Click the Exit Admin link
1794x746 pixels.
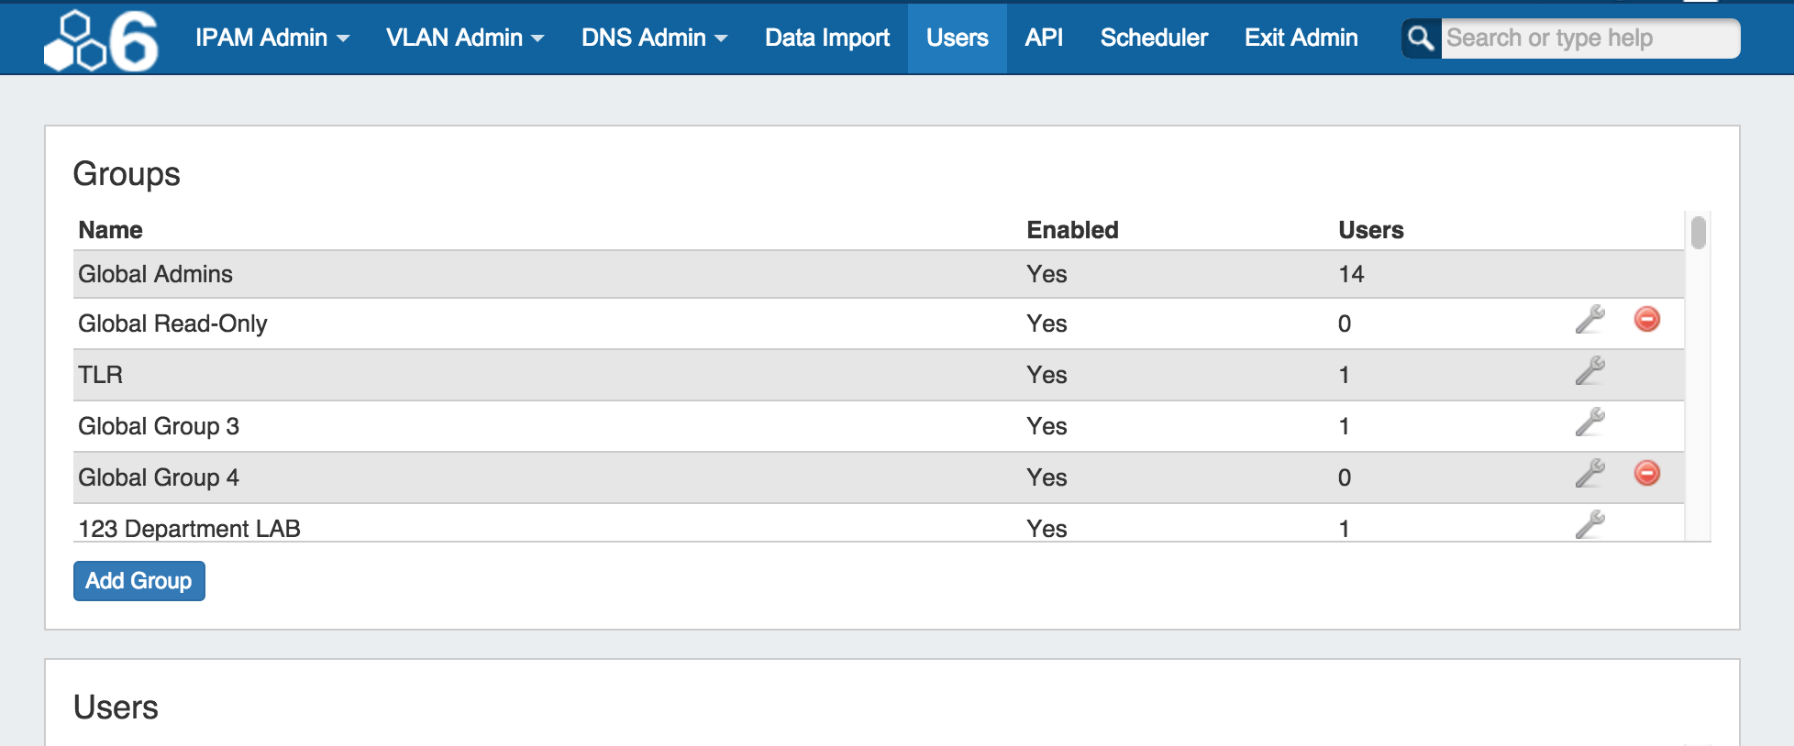tap(1301, 38)
